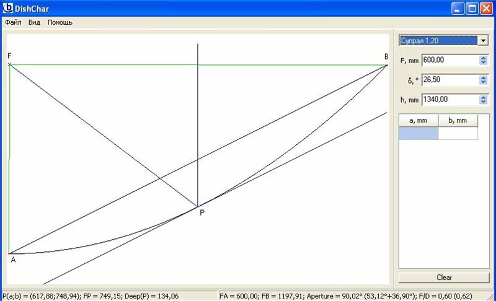496x301 pixels.
Task: Decrease δ angle with down arrow
Action: (x=483, y=82)
